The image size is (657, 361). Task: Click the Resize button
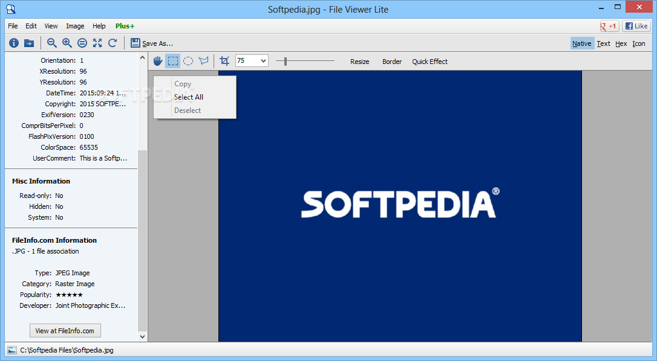(359, 62)
